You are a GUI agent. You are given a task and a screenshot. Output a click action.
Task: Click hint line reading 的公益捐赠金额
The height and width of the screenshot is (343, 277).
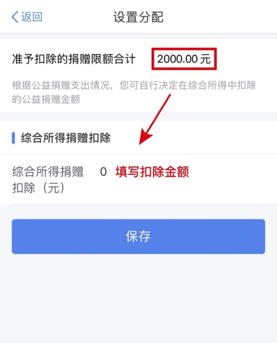click(x=46, y=99)
